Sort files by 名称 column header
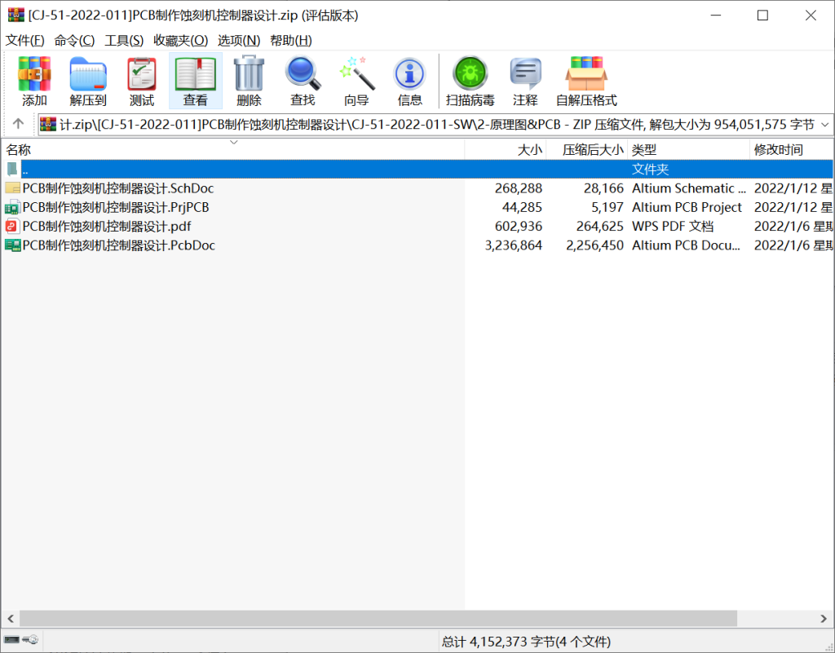The width and height of the screenshot is (835, 653). tap(19, 150)
